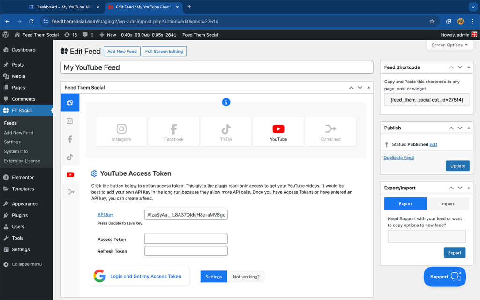
Task: Go back using browser back arrow
Action: pyautogui.click(x=7, y=21)
